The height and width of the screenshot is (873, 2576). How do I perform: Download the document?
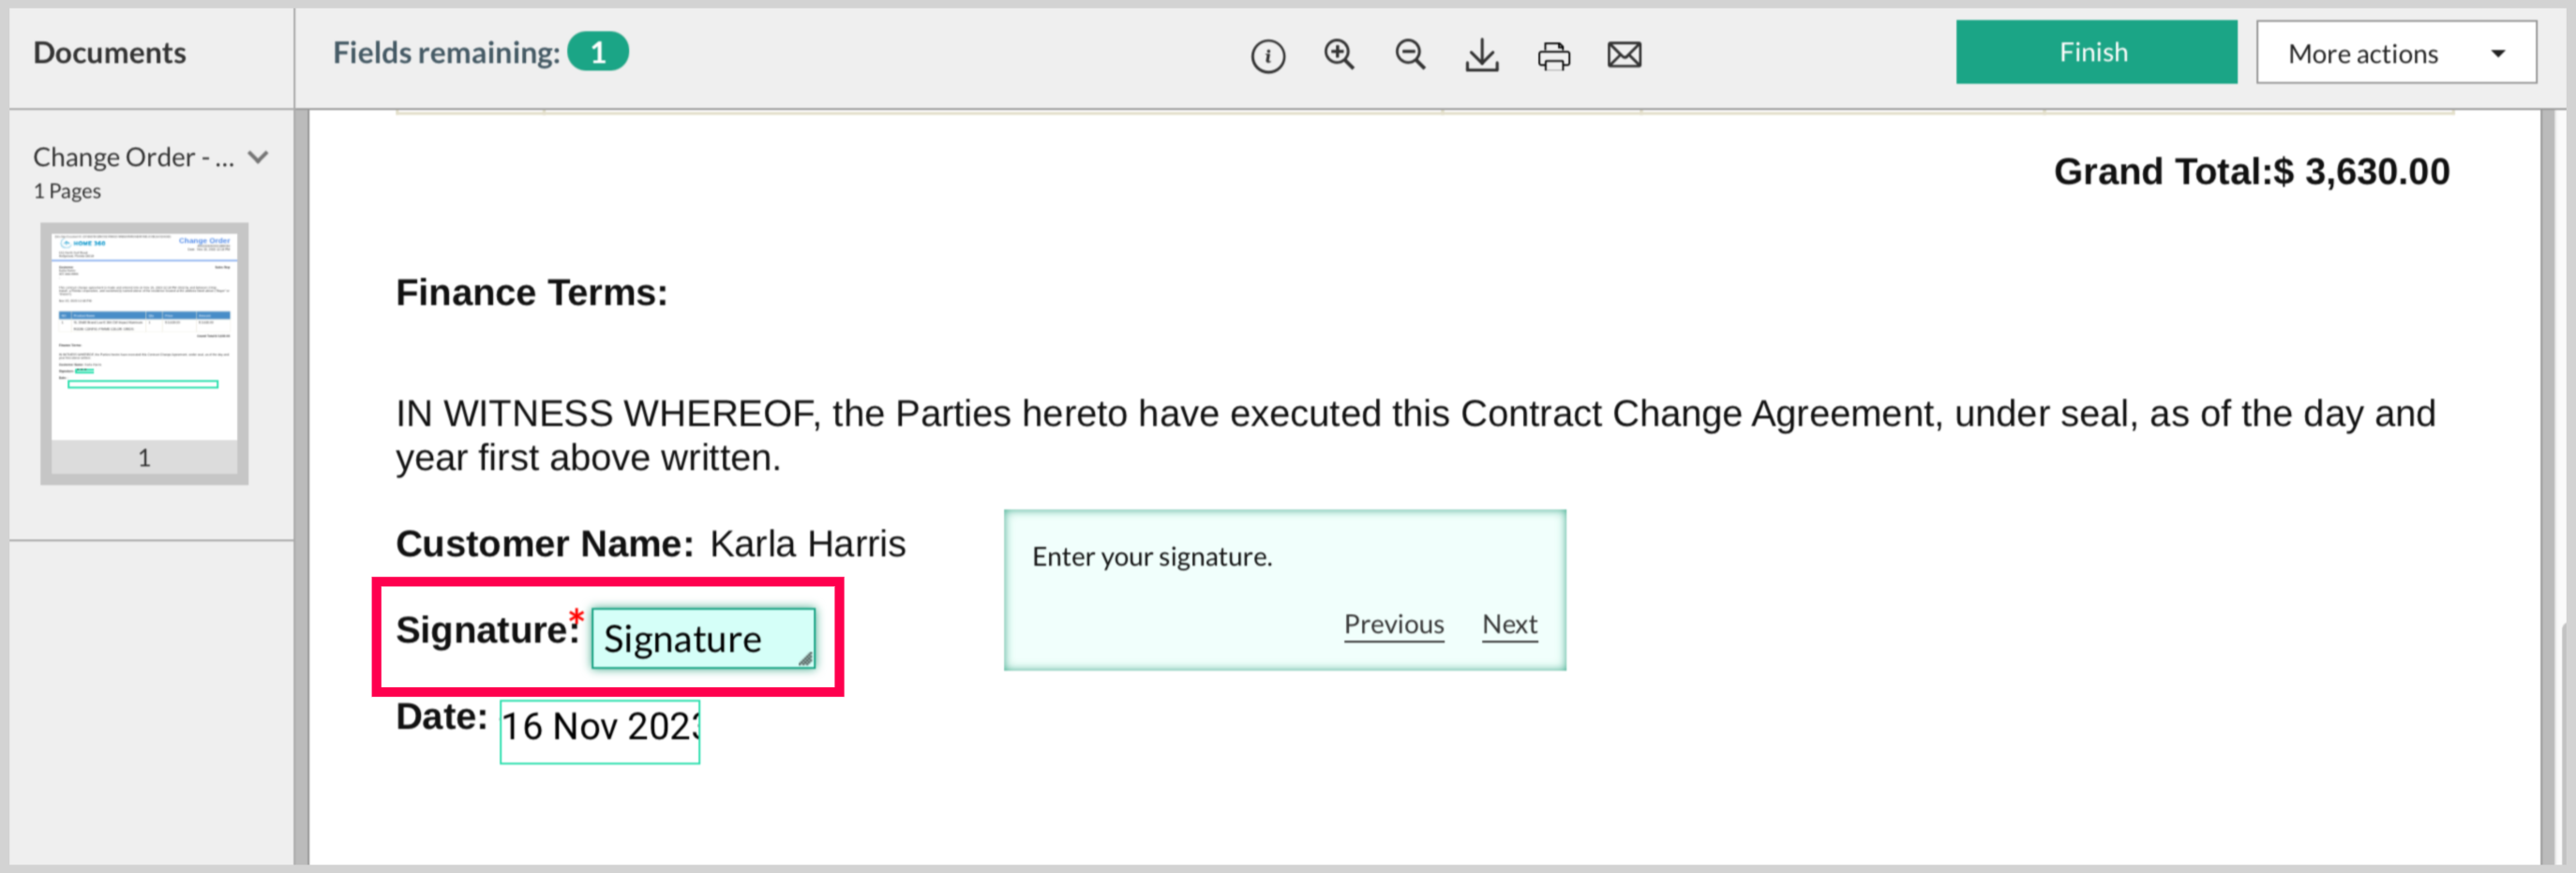point(1482,55)
